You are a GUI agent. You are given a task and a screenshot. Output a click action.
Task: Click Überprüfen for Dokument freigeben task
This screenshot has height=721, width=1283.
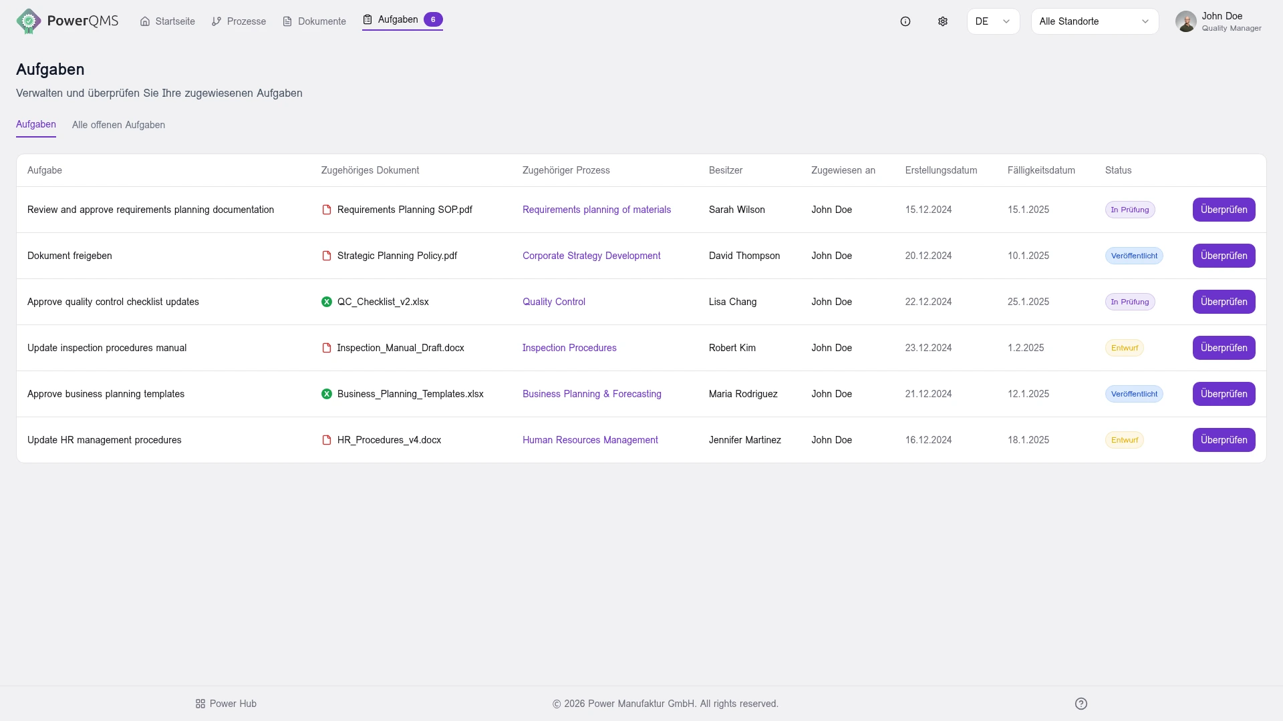[x=1224, y=256]
